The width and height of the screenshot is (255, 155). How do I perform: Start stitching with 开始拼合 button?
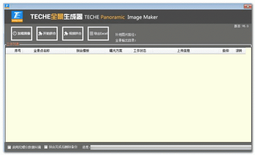(x=47, y=33)
